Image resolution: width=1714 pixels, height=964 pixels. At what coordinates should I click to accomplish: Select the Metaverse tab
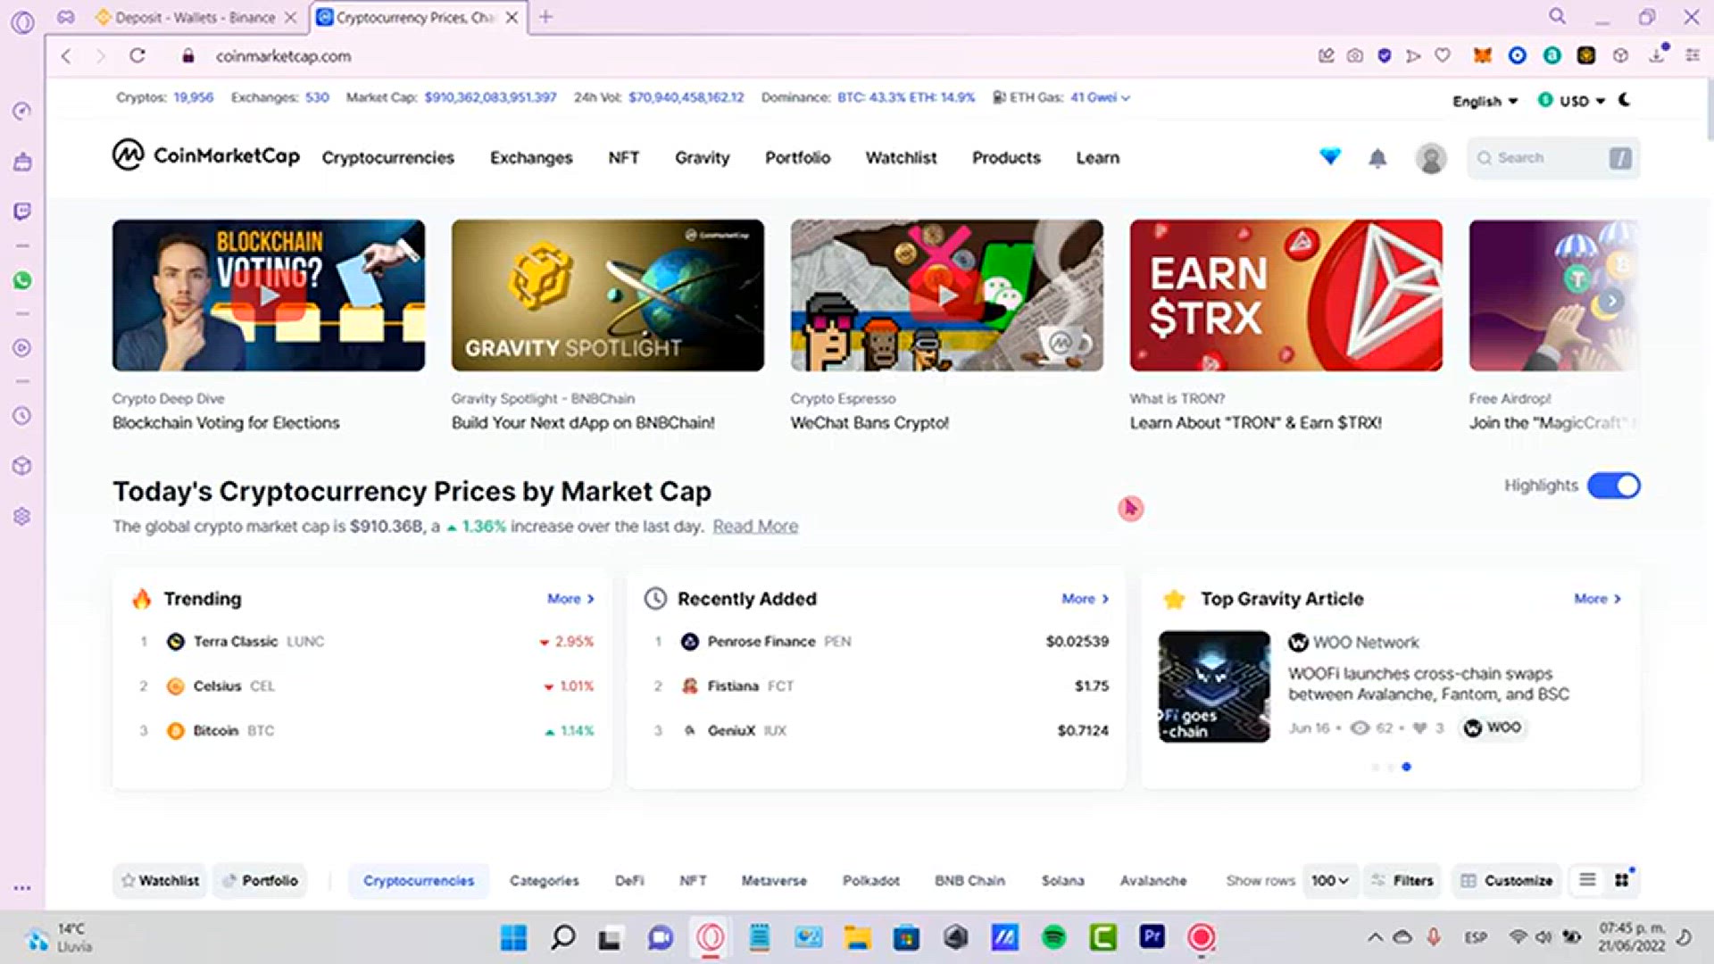click(x=774, y=880)
